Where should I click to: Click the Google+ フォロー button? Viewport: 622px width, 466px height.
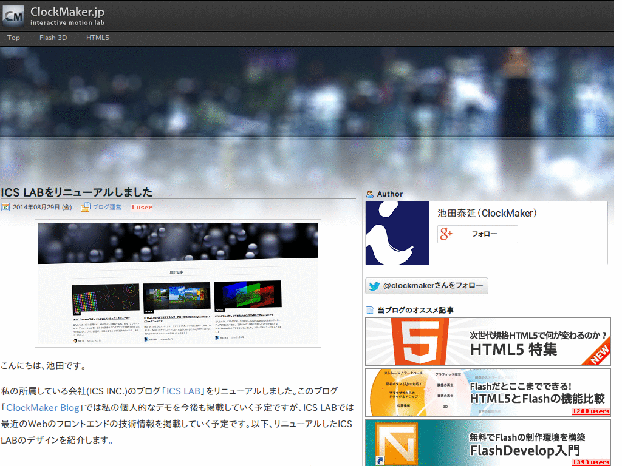pyautogui.click(x=477, y=234)
